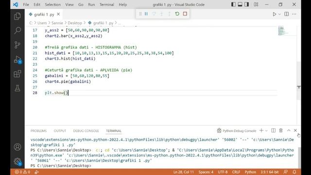Viewport: 311px width, 175px height.
Task: Open the new terminal launch profile dropdown
Action: pyautogui.click(x=266, y=131)
